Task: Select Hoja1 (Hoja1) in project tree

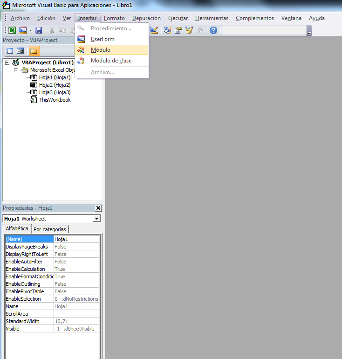Action: (55, 77)
